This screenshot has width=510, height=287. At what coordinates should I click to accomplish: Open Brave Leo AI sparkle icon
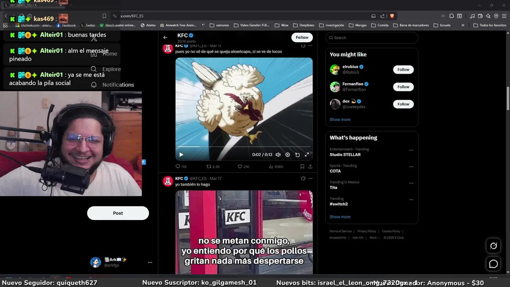pyautogui.click(x=488, y=16)
